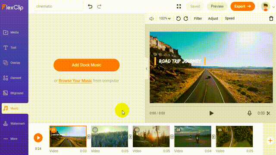Open the Filter options
Image resolution: width=276 pixels, height=155 pixels.
[198, 19]
